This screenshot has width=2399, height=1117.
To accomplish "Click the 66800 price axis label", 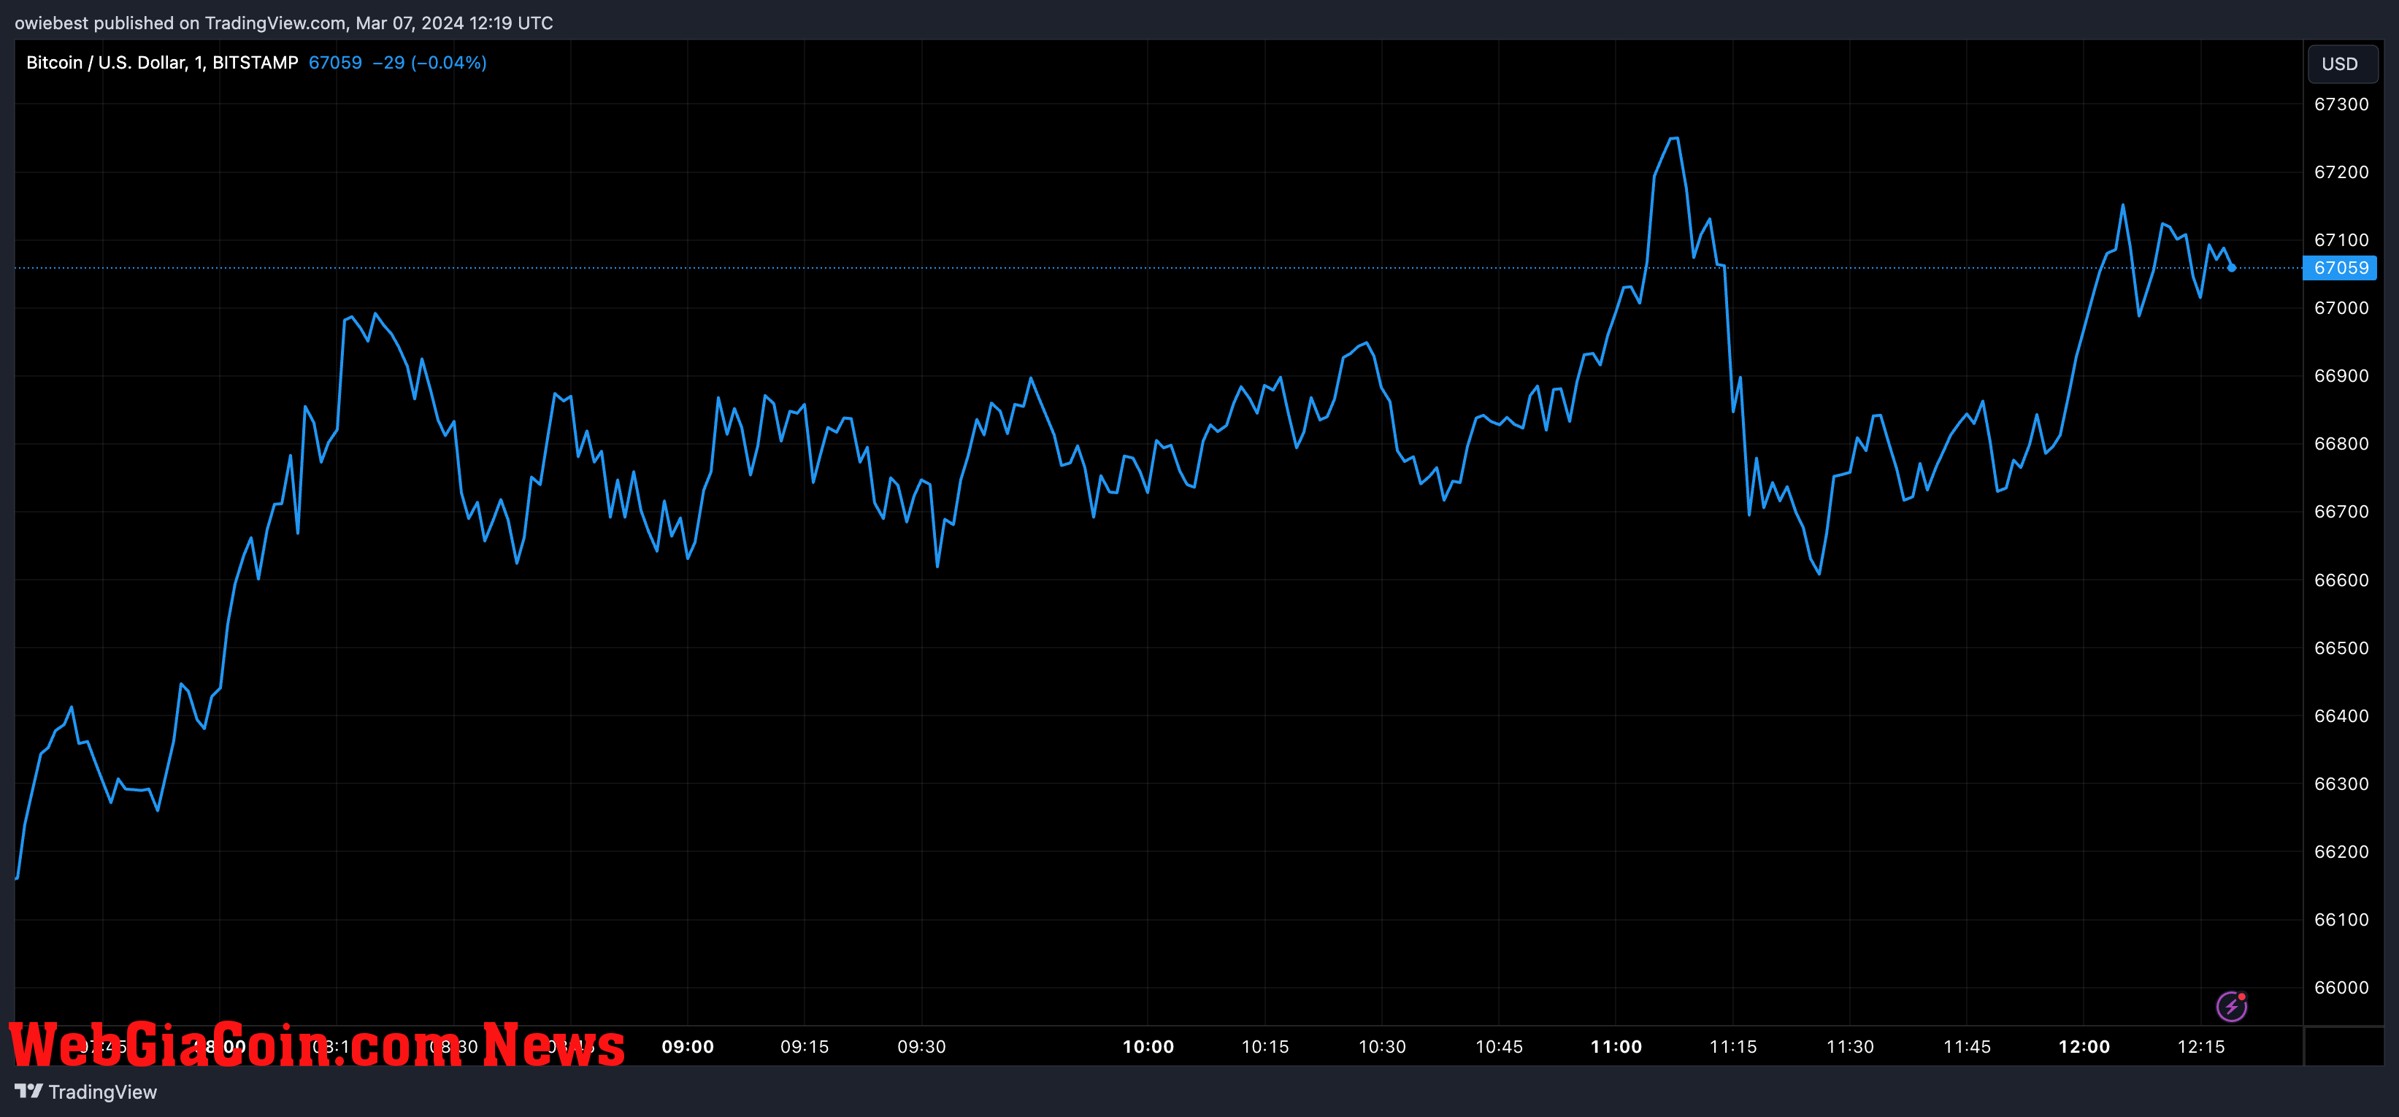I will pos(2341,445).
